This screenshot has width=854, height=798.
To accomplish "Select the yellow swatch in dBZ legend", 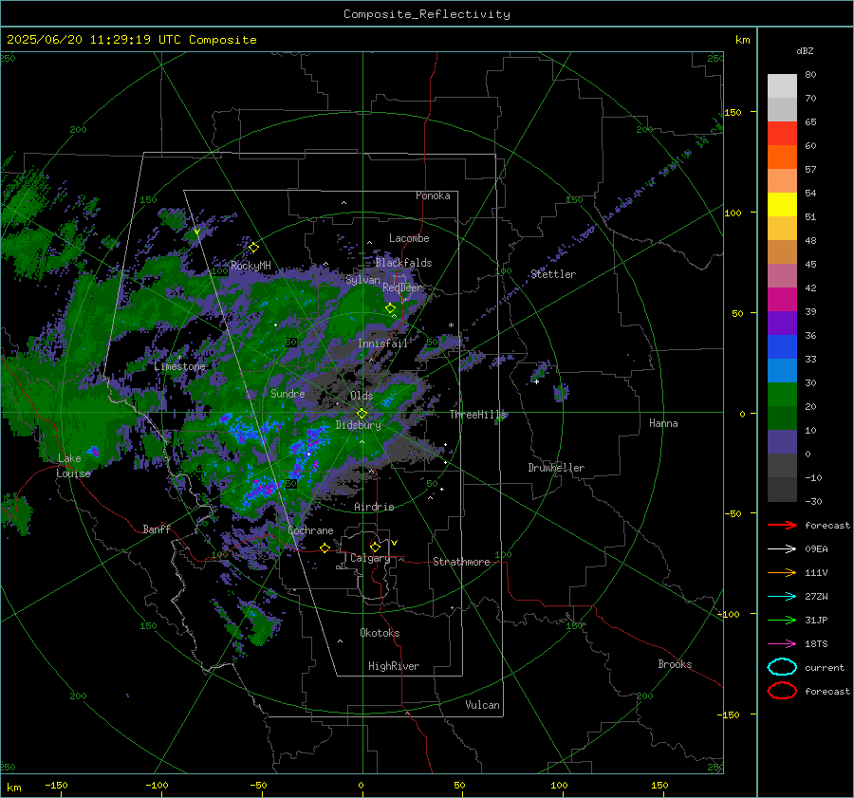I will (x=782, y=204).
